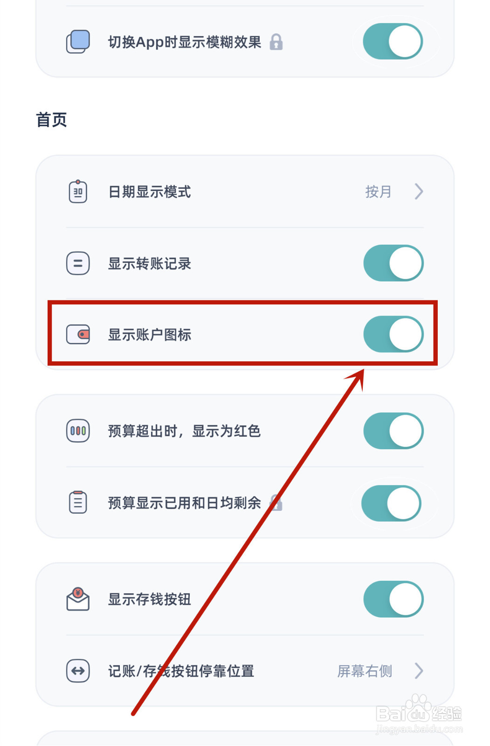The height and width of the screenshot is (746, 490).
Task: Toggle 预算超出时，显示为红色 switch
Action: click(393, 431)
